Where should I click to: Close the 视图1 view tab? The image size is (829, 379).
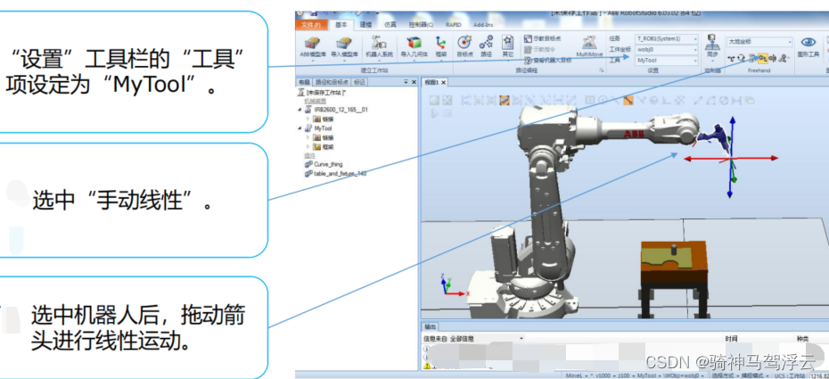coord(444,82)
